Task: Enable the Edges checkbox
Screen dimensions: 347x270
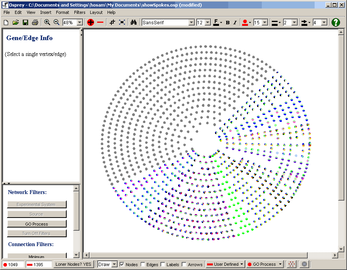Action: tap(143, 264)
